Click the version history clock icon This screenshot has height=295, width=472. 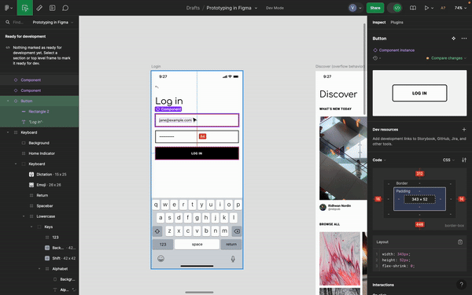click(x=375, y=58)
